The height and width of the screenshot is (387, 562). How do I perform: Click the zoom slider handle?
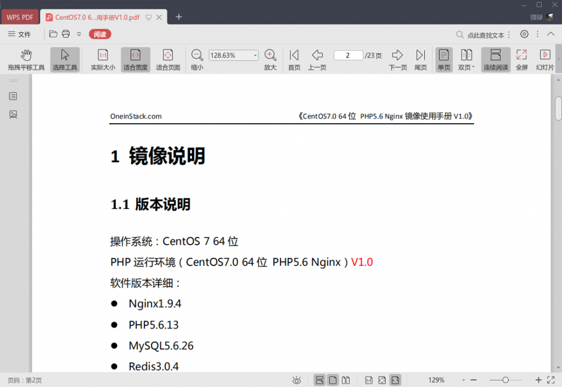pos(505,380)
